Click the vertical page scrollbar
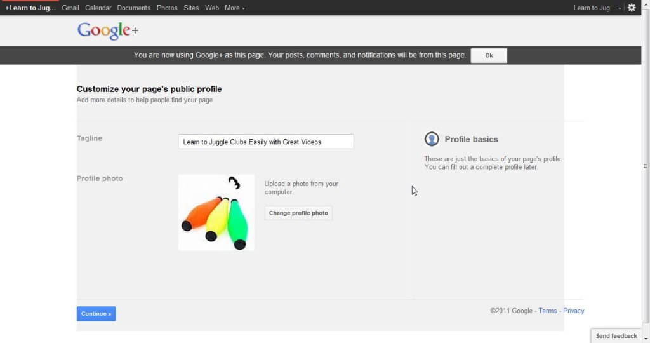Image resolution: width=650 pixels, height=343 pixels. (x=646, y=166)
